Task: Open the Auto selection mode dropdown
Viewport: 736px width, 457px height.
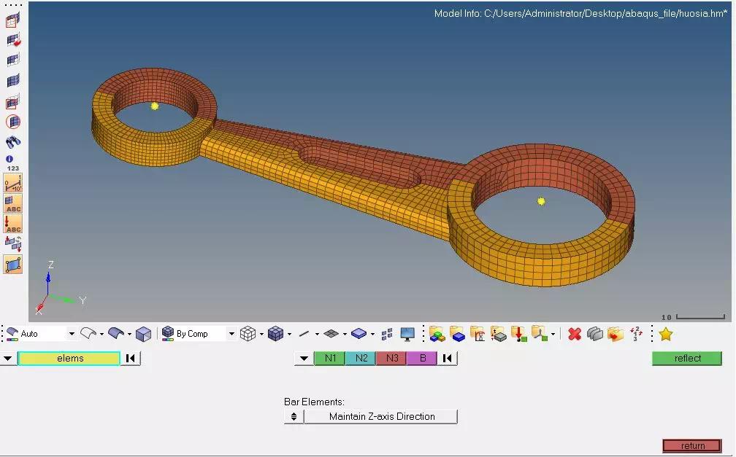Action: pos(72,334)
